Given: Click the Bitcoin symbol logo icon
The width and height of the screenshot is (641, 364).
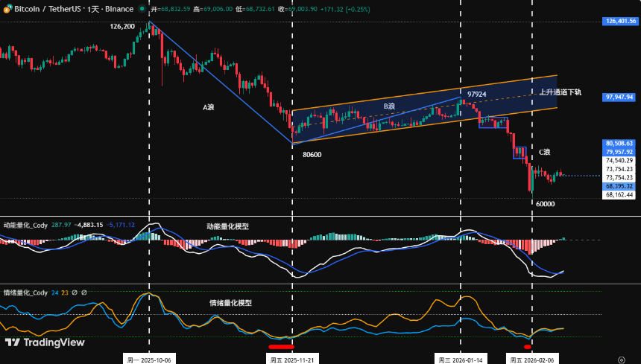Looking at the screenshot, I should click(x=7, y=9).
